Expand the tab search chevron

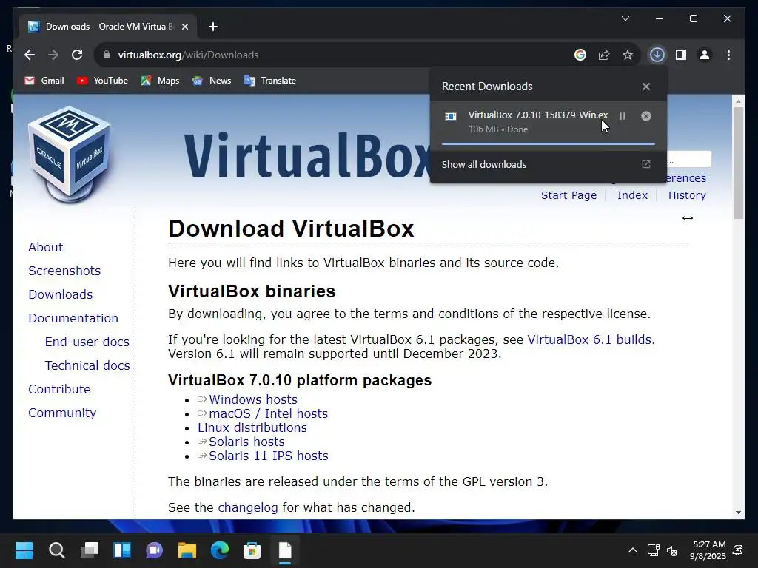click(x=625, y=18)
